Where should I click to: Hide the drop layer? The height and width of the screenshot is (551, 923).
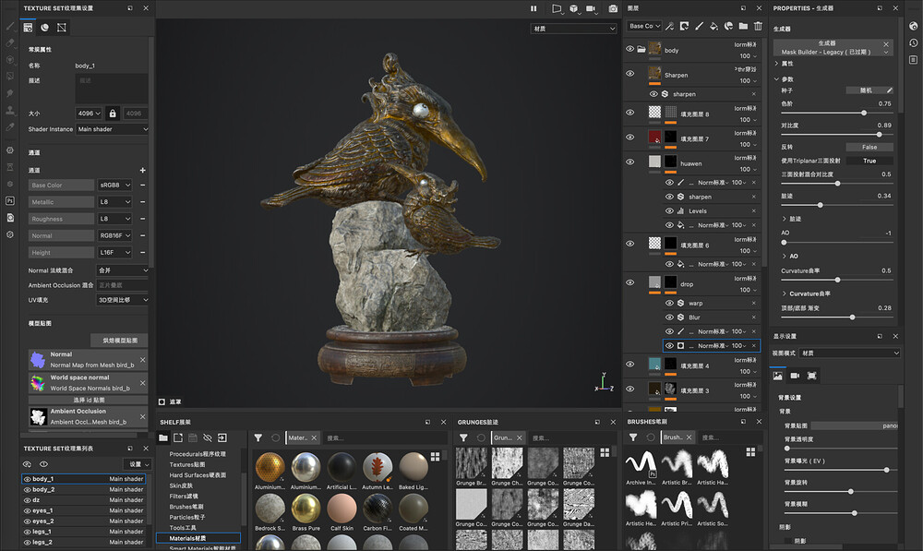(x=629, y=282)
